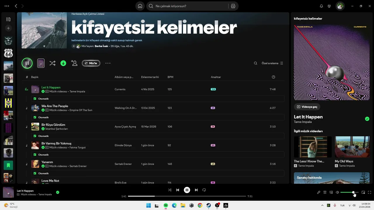This screenshot has width=374, height=210.
Task: Sort by the BPM column header
Action: [x=170, y=77]
